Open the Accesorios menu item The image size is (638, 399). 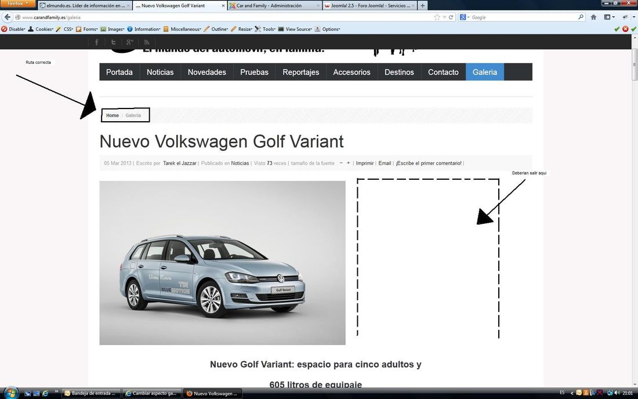351,72
